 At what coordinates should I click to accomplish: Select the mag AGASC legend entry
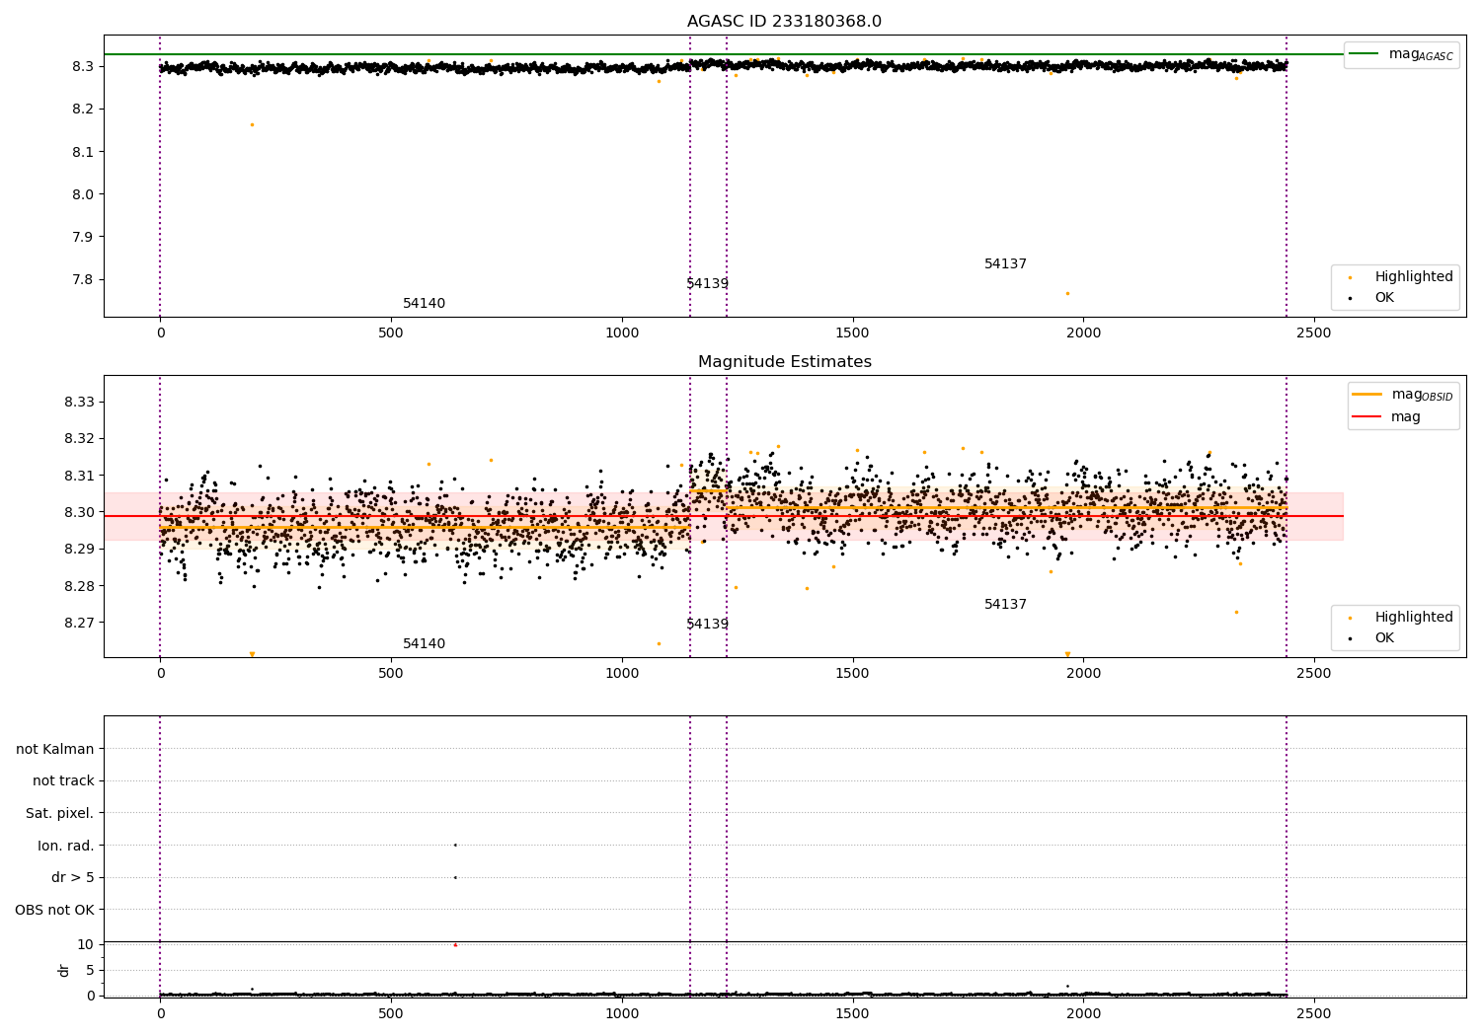pos(1401,54)
